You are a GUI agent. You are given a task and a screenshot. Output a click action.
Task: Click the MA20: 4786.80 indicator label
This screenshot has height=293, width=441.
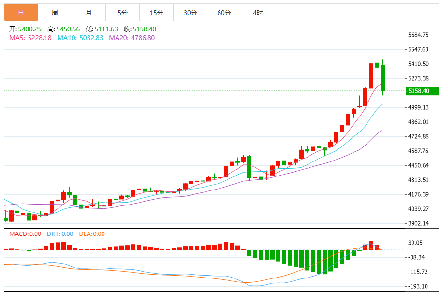(132, 38)
